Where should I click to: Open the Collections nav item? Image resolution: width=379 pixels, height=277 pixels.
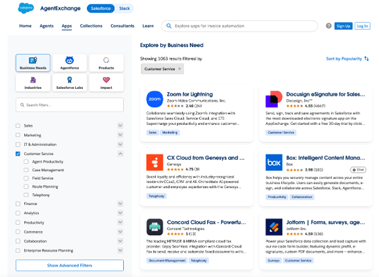pos(91,26)
